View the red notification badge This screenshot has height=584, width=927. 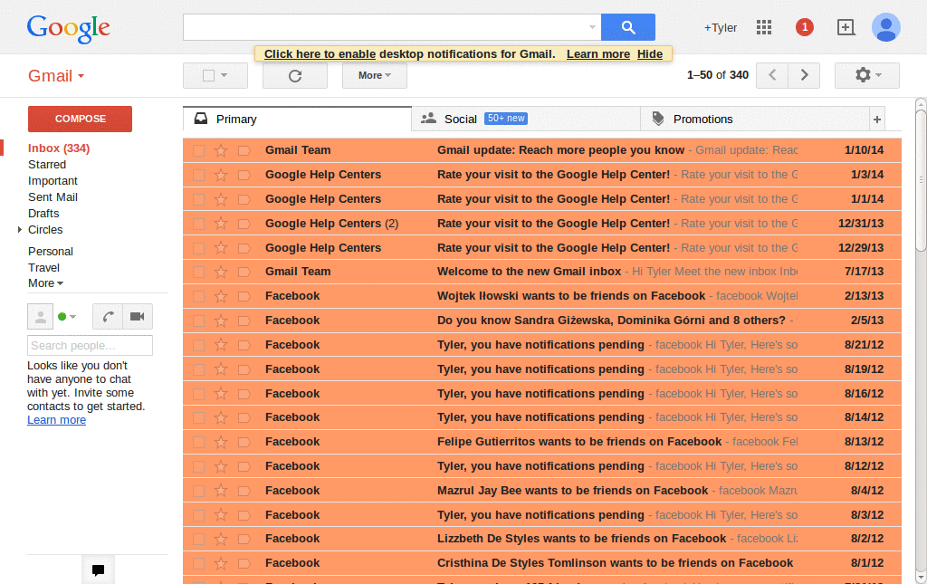(804, 27)
